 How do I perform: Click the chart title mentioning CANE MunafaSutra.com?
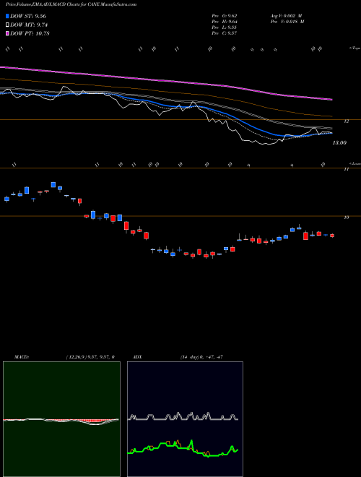(71, 4)
